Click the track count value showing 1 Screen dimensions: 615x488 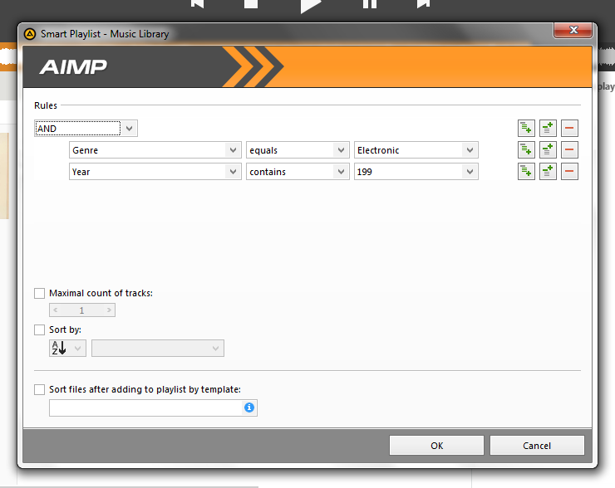point(82,310)
